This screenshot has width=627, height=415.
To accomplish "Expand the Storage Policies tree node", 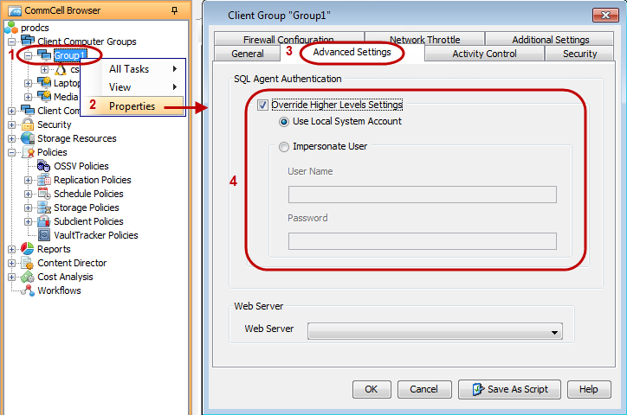I will [x=29, y=207].
